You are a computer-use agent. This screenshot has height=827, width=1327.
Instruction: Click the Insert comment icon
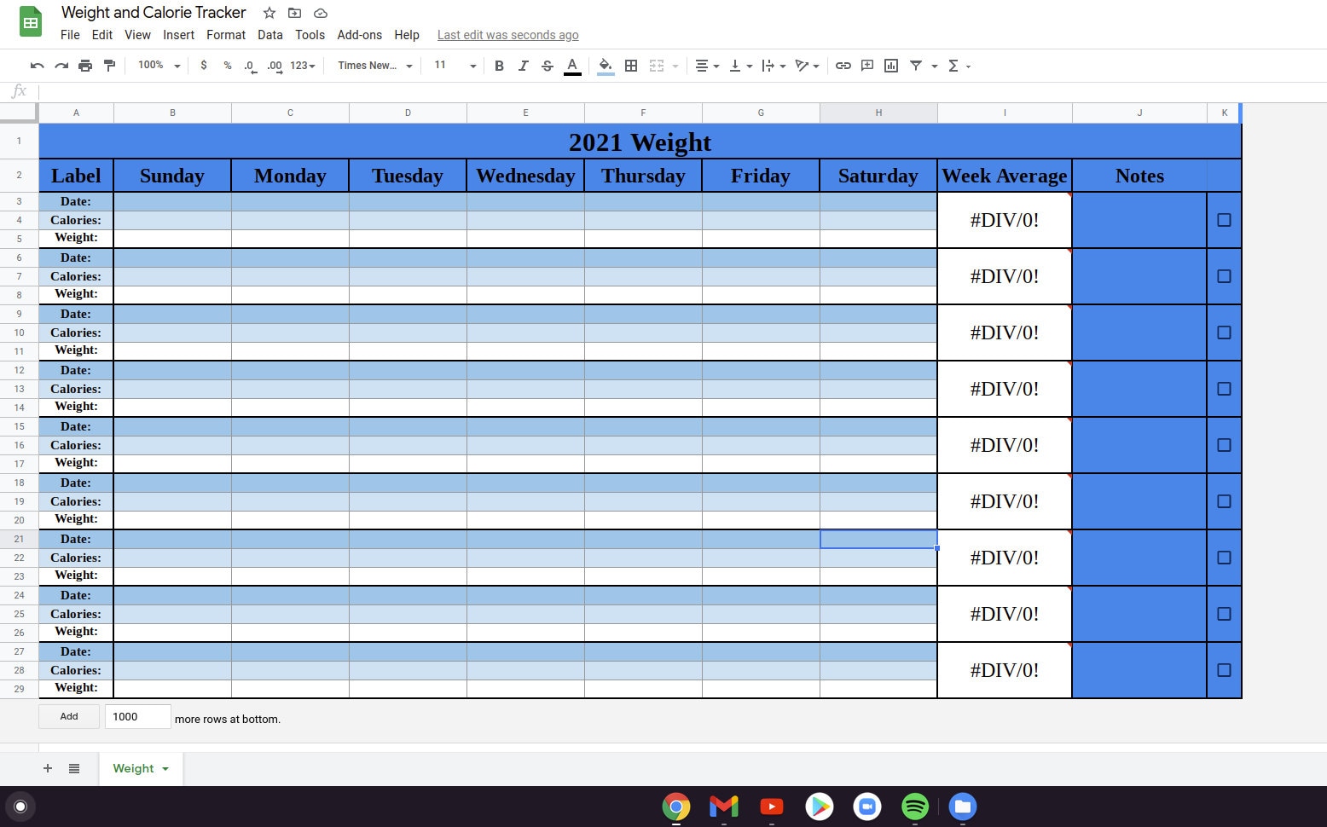pyautogui.click(x=867, y=66)
